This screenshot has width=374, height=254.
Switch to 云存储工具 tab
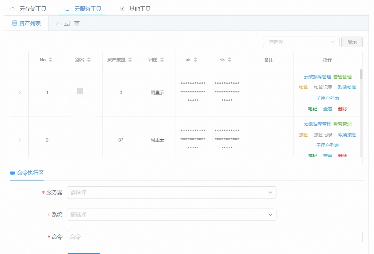pyautogui.click(x=29, y=9)
